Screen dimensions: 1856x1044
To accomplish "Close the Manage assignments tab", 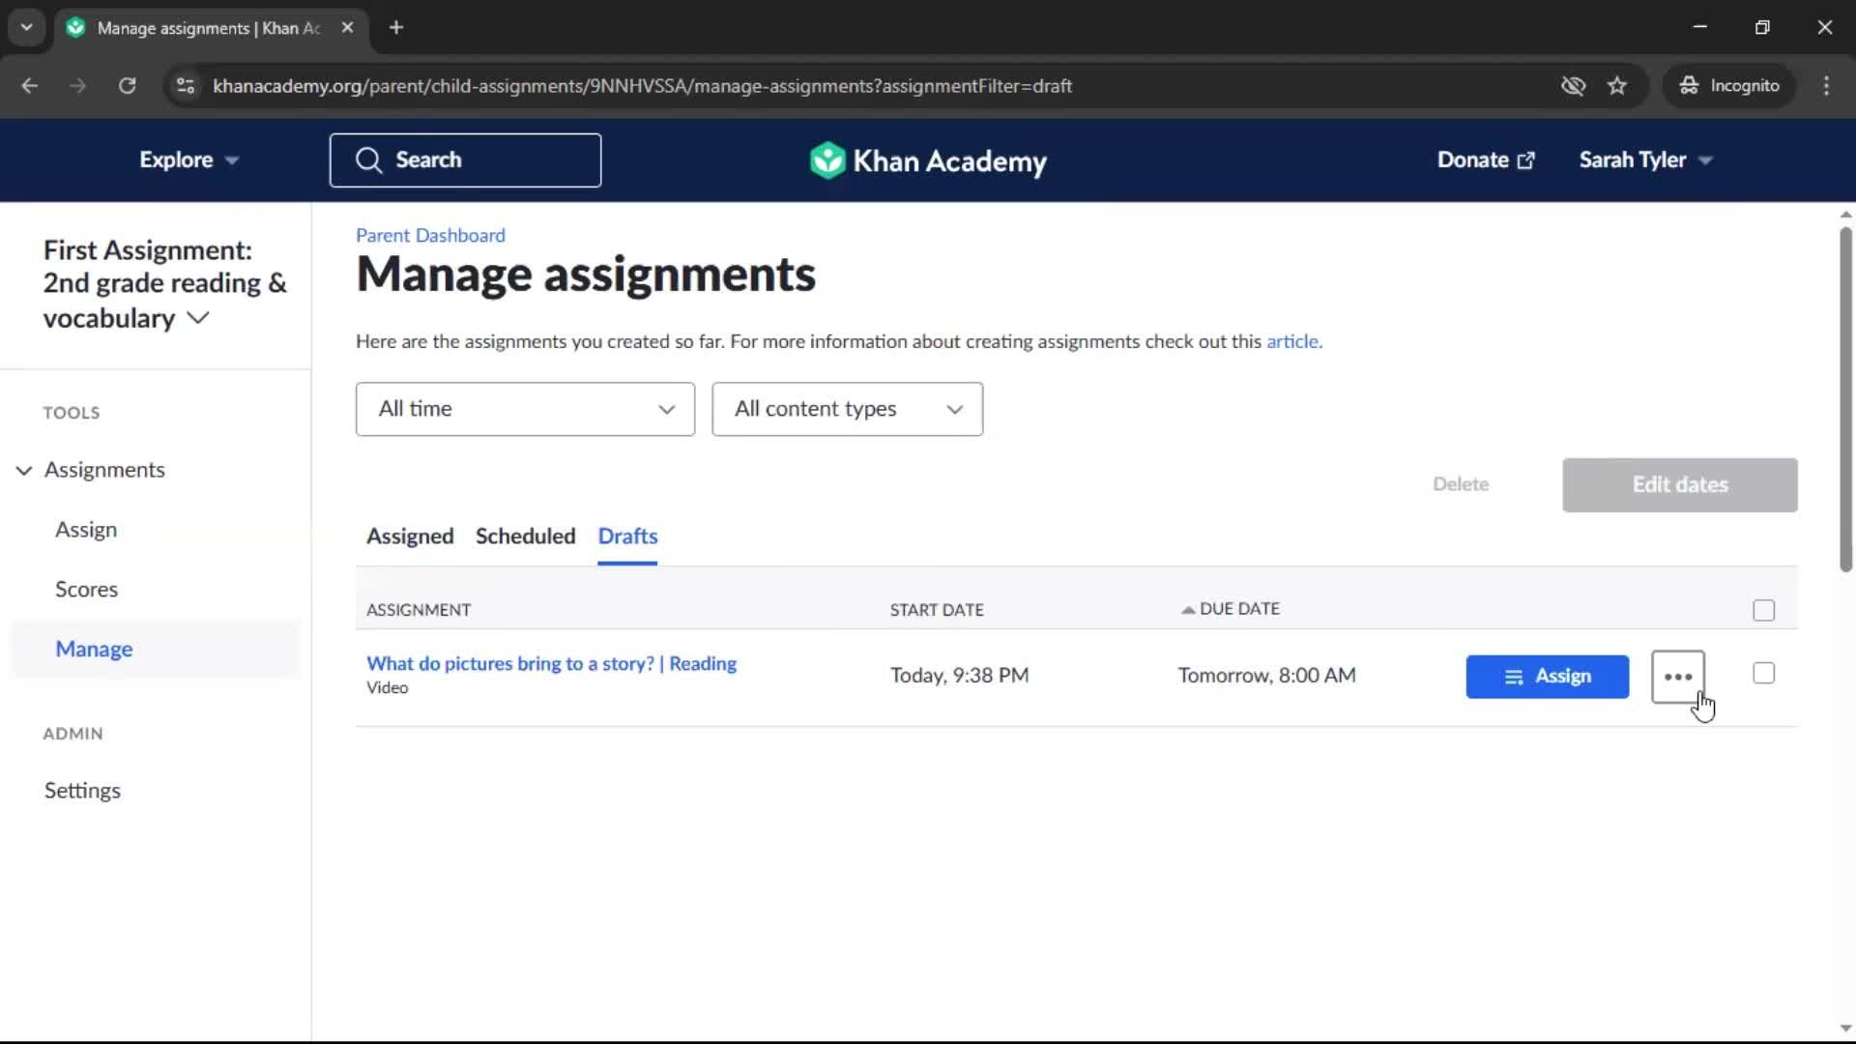I will click(347, 27).
